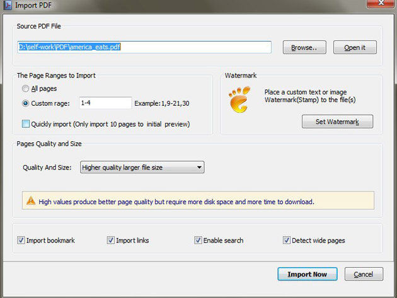Click the 'The Page Ranges to Import' heading
The image size is (397, 298).
click(56, 76)
